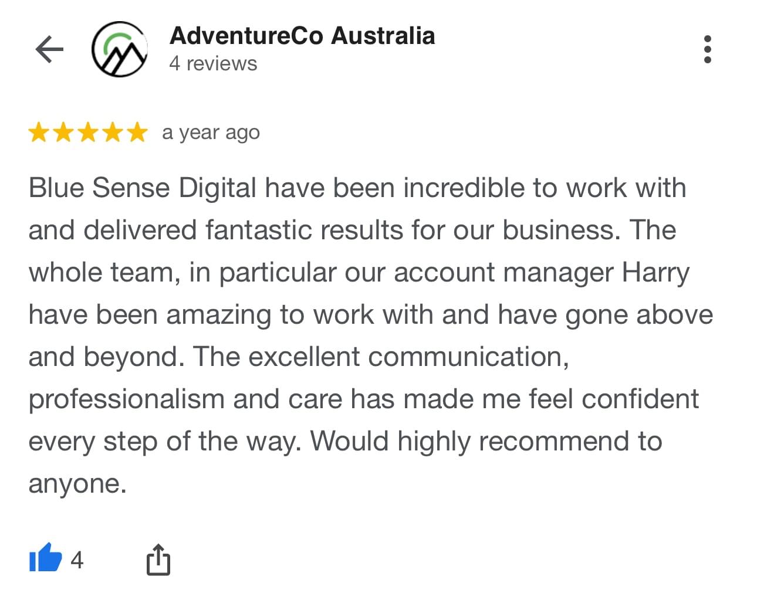Click the 'a year ago' timestamp
The height and width of the screenshot is (600, 757).
211,133
